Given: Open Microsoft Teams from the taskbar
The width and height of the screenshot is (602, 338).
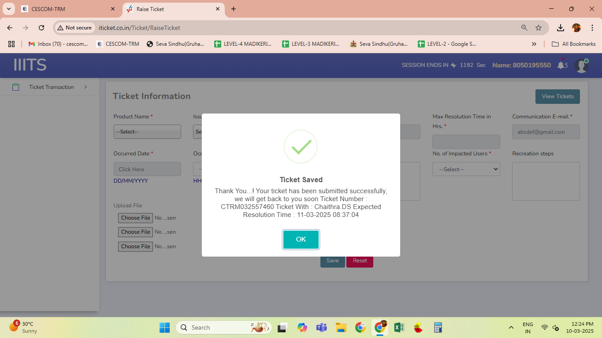Looking at the screenshot, I should coord(321,327).
